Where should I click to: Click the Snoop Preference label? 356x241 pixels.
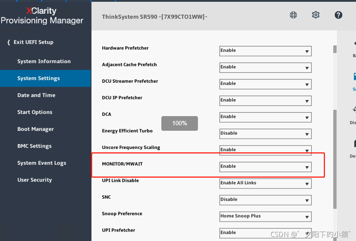tap(122, 214)
